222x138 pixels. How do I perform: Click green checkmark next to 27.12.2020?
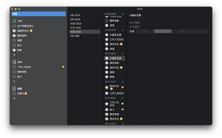pos(122,98)
